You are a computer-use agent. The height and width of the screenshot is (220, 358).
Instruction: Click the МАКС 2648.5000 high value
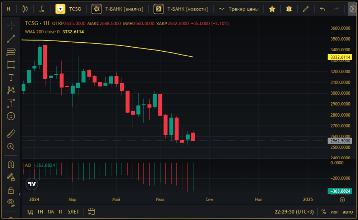click(x=104, y=24)
